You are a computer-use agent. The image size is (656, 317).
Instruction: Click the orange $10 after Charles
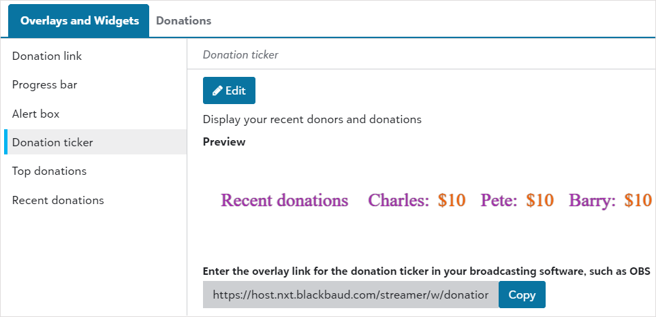[x=452, y=201]
